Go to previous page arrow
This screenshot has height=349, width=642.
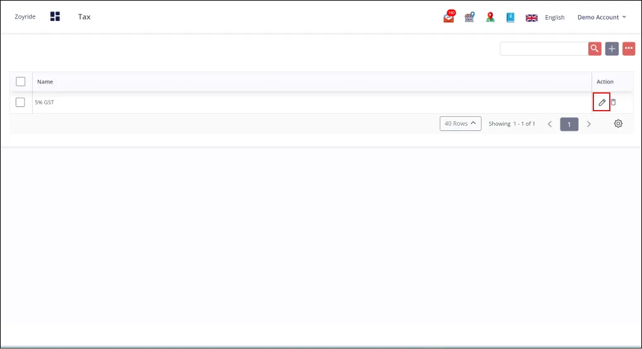pyautogui.click(x=550, y=124)
